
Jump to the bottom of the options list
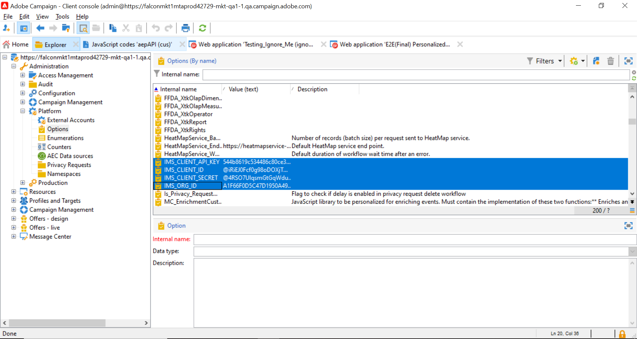click(632, 202)
